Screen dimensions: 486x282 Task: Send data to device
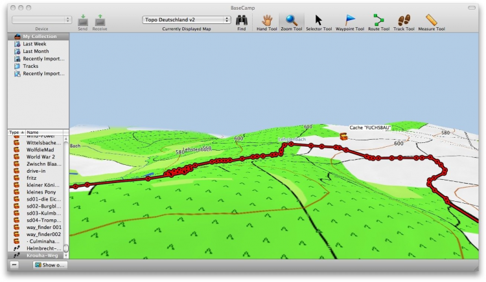83,23
